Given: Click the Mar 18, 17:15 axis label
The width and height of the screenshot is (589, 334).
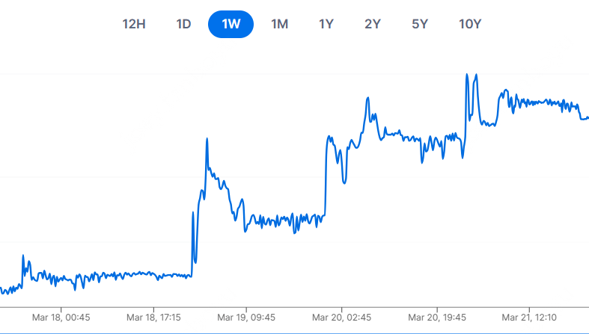Looking at the screenshot, I should click(154, 317).
